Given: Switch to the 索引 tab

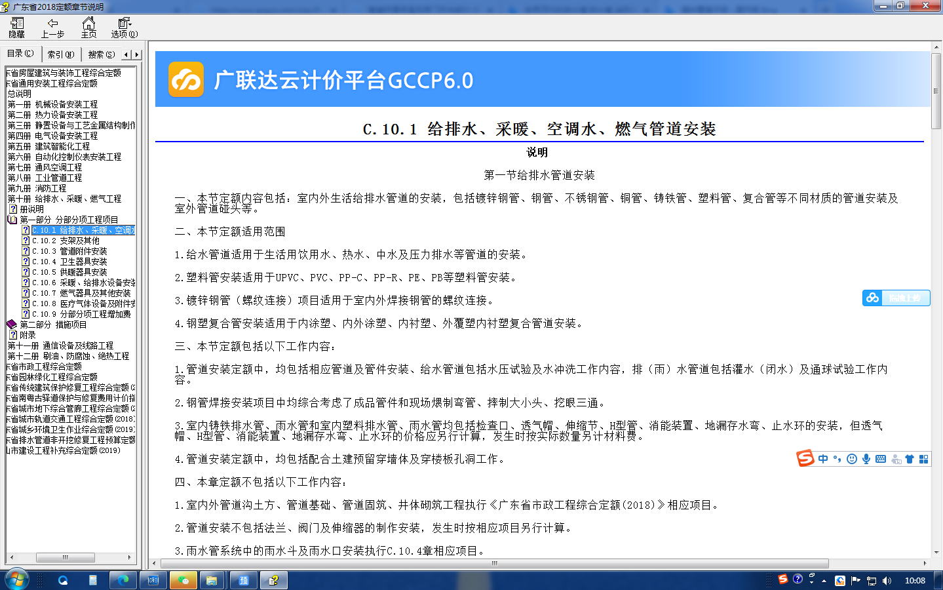Looking at the screenshot, I should [61, 54].
